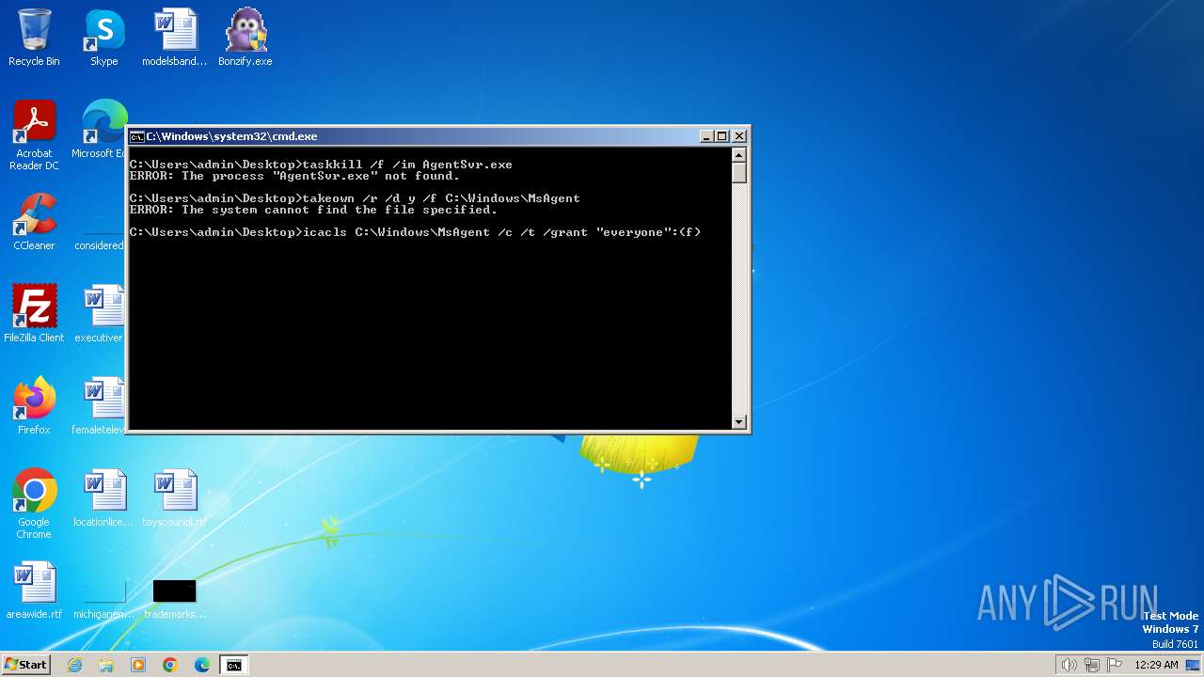Select the Skype desktop shortcut

tap(103, 38)
